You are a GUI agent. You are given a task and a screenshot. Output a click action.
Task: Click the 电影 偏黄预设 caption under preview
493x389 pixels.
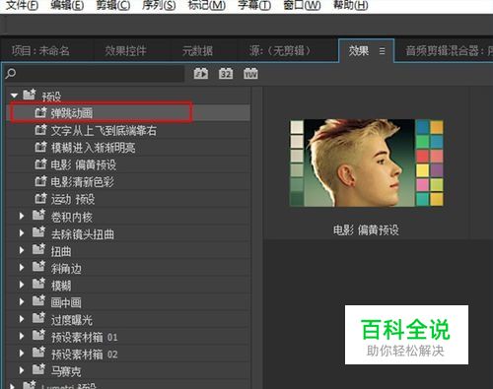(366, 230)
